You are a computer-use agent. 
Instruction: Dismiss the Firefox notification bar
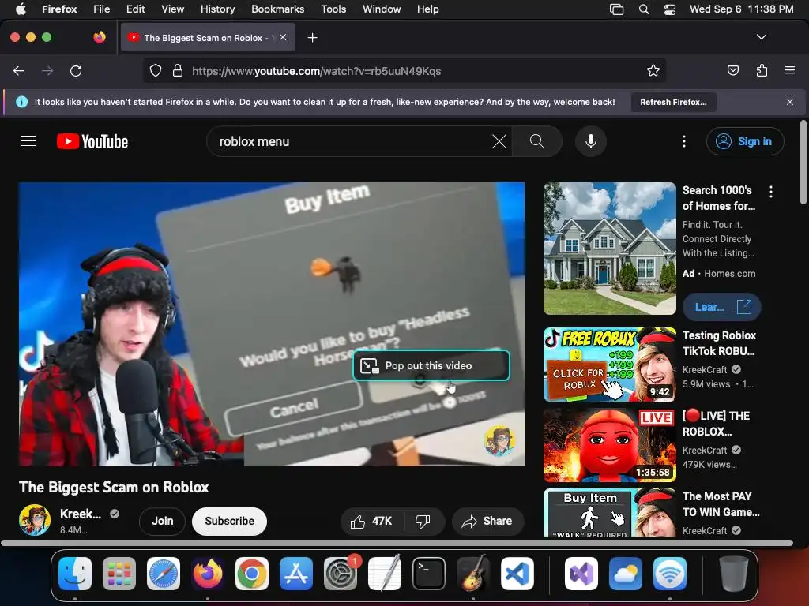[x=790, y=102]
